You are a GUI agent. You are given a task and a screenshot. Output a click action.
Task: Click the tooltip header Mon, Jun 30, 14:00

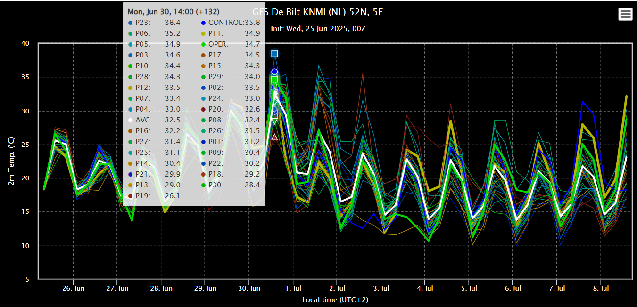[173, 11]
